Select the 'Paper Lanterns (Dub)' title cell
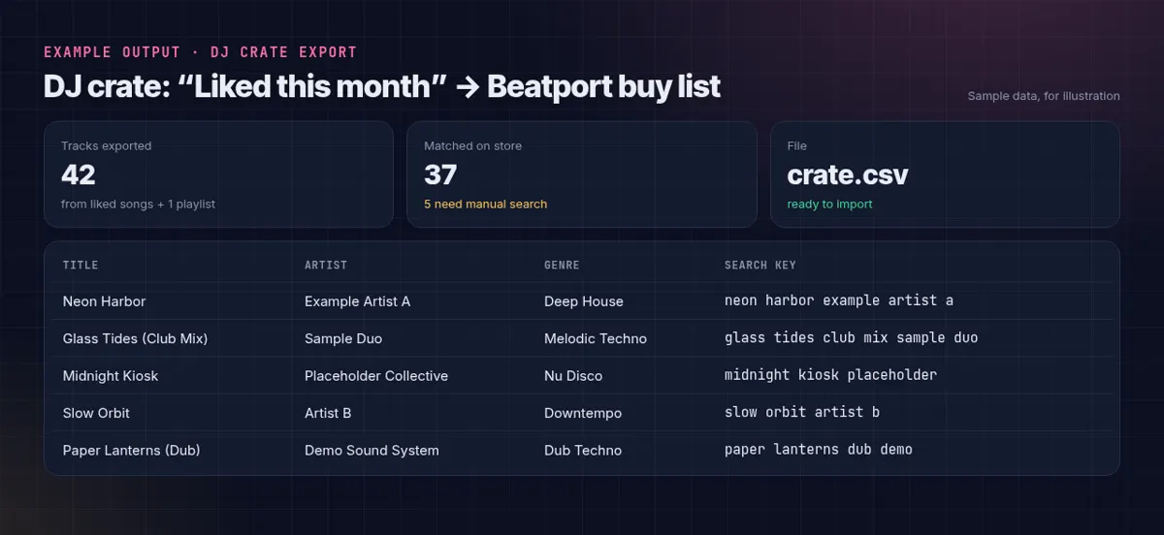This screenshot has height=535, width=1164. coord(131,451)
